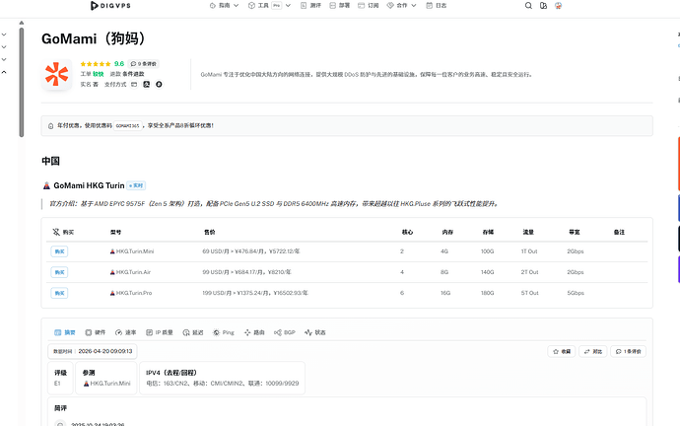Viewport: 680px width, 426px height.
Task: Switch to the Ping tab
Action: pos(224,332)
